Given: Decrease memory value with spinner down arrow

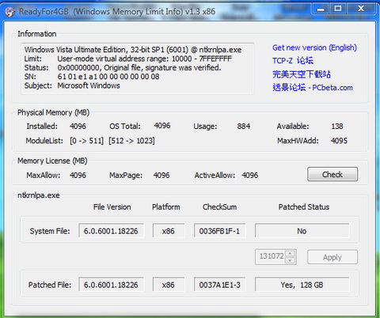Looking at the screenshot, I should pos(290,260).
